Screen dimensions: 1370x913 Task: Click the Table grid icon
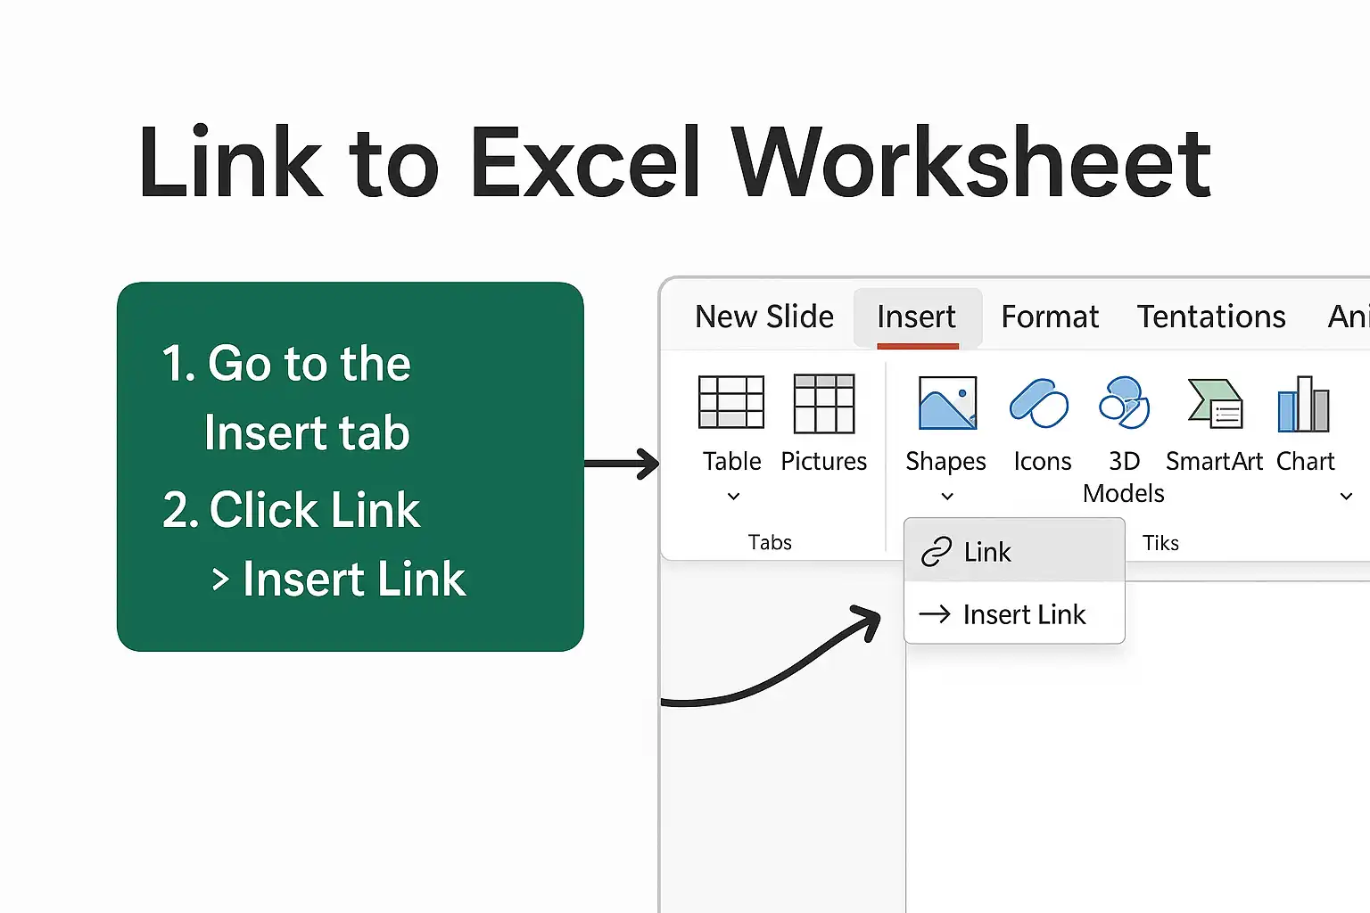pyautogui.click(x=731, y=402)
